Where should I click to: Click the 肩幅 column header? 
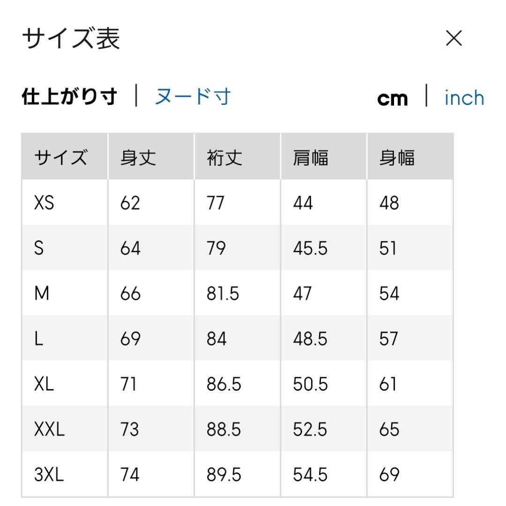(311, 157)
